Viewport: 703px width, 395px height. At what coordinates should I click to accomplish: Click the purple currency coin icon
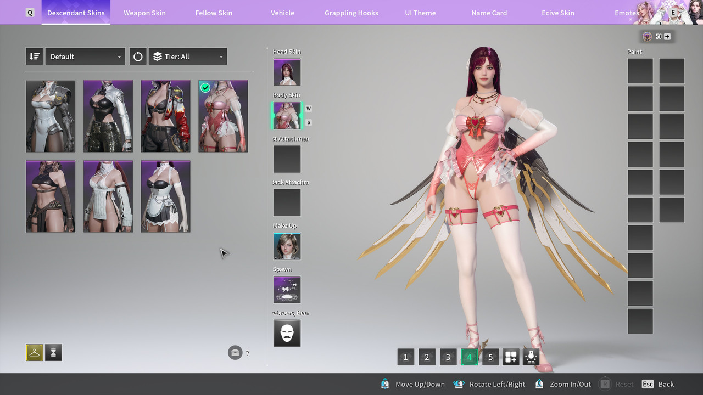coord(648,37)
